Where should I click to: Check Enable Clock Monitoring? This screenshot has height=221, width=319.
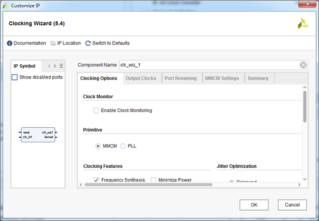coord(96,110)
